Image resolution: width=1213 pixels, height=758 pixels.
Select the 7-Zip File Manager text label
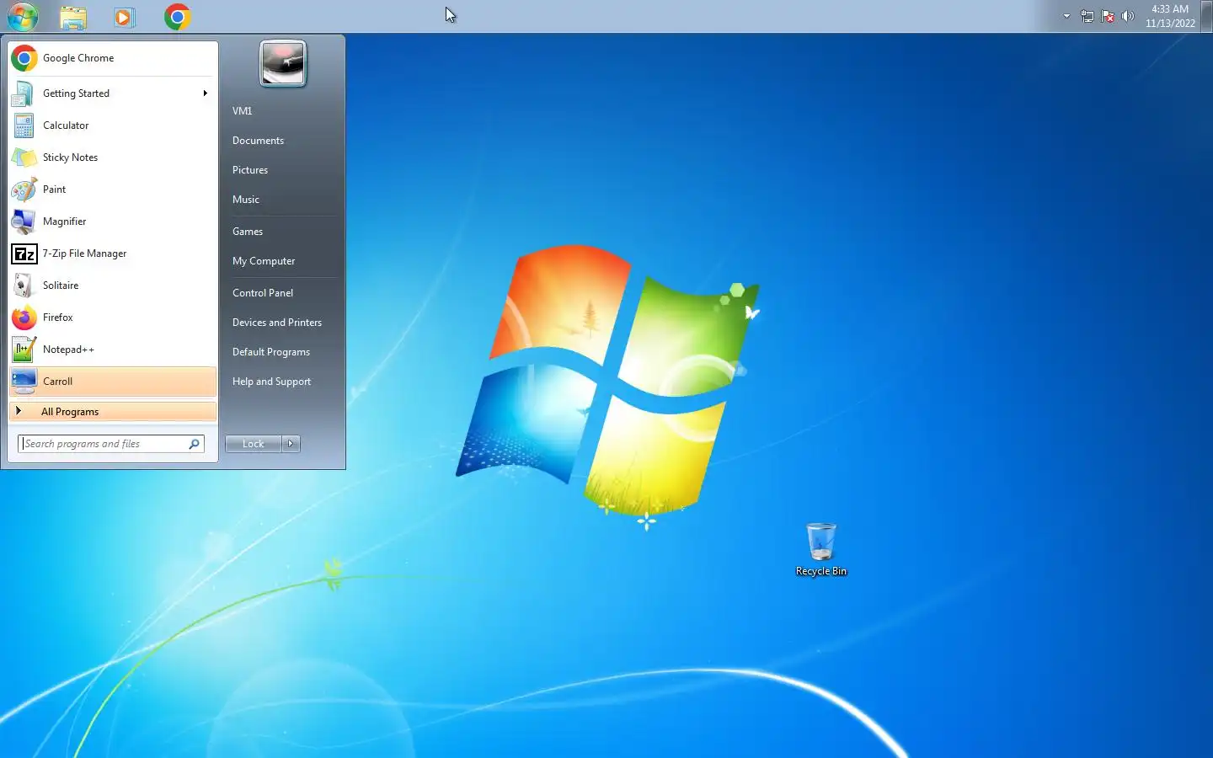tap(84, 254)
